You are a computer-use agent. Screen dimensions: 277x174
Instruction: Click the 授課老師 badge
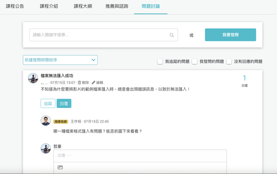coord(61,122)
